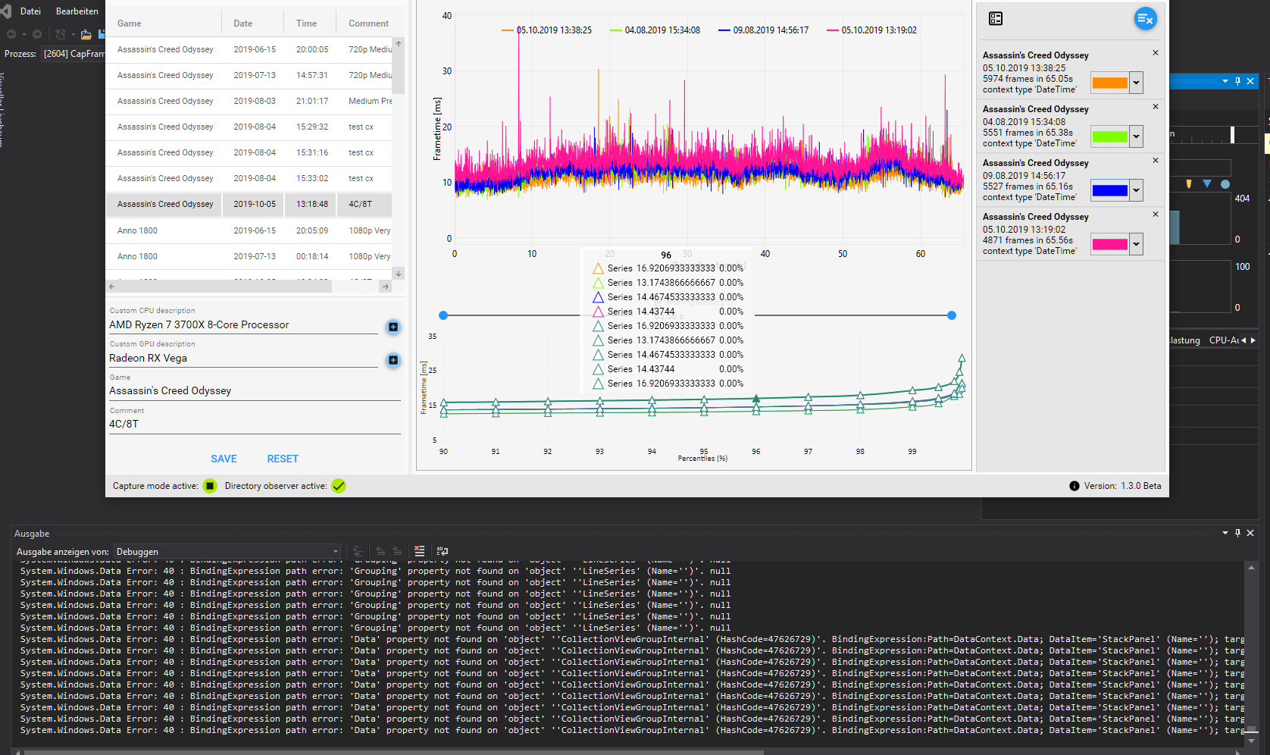Viewport: 1270px width, 755px height.
Task: Open the comparison list layout icon
Action: [x=996, y=18]
